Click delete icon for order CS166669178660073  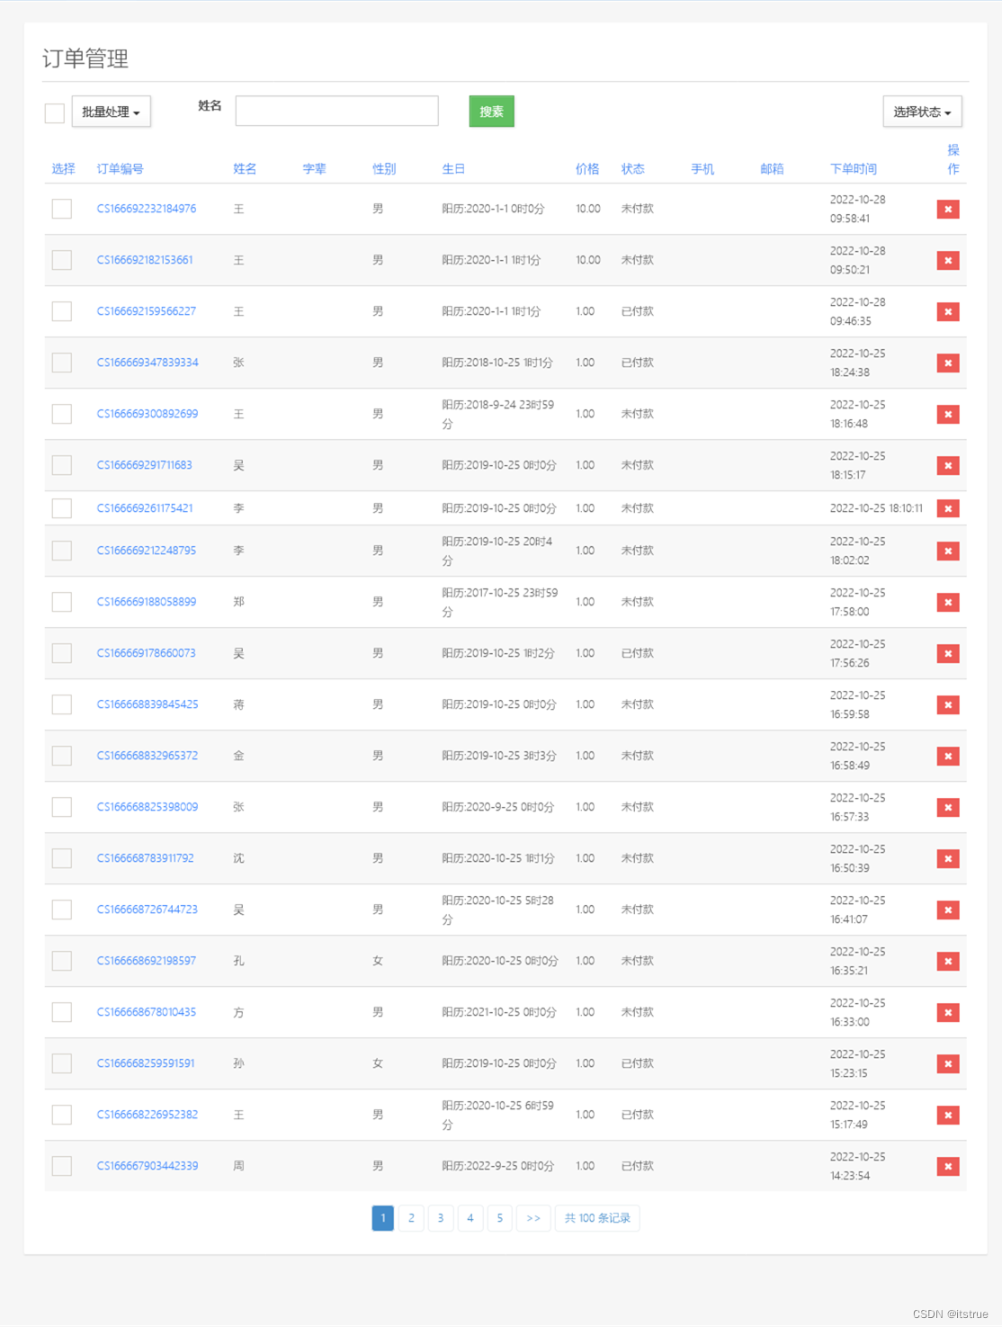click(x=948, y=653)
